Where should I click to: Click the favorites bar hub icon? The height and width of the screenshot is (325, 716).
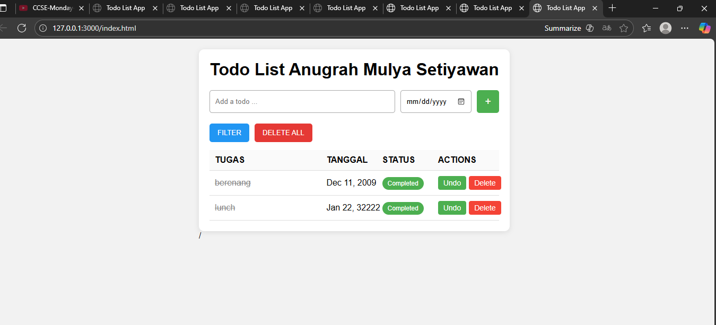tap(646, 28)
